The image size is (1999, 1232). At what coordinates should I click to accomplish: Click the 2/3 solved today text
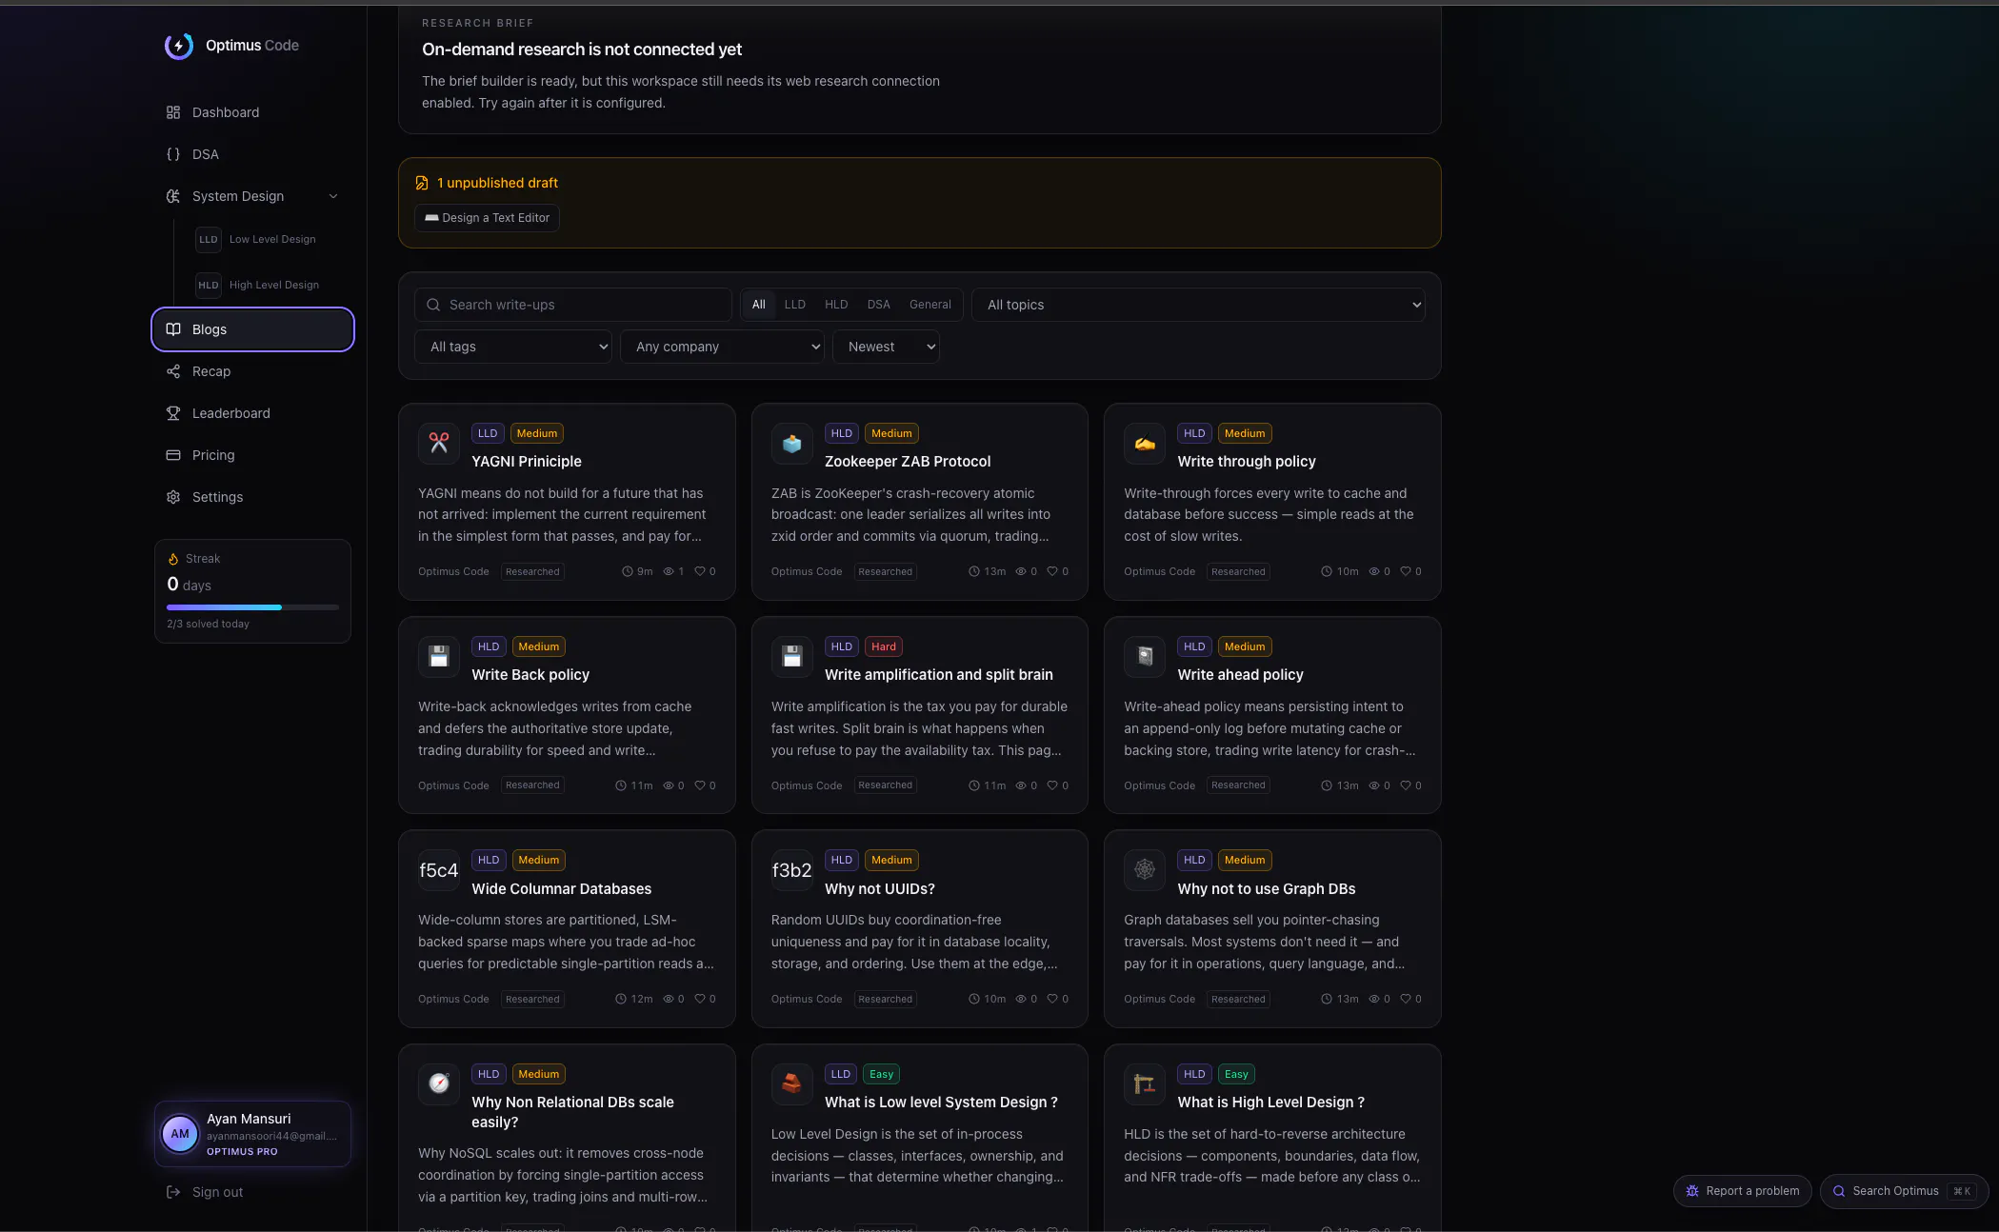coord(208,625)
